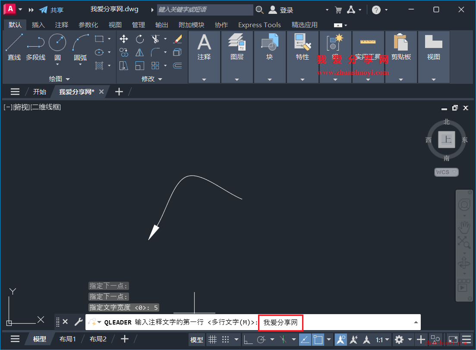Select the Line (直线) tool
476x350 pixels.
tap(14, 48)
